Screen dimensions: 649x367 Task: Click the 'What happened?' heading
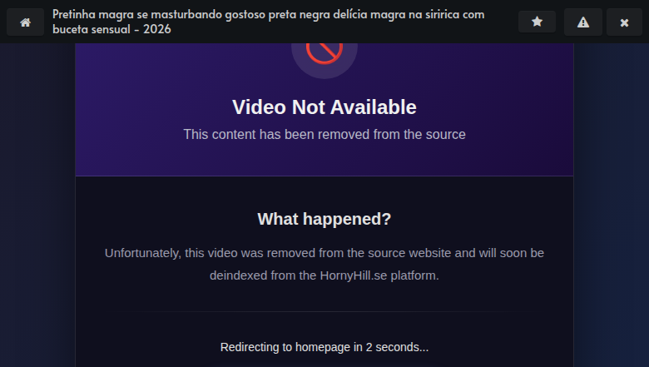click(324, 219)
